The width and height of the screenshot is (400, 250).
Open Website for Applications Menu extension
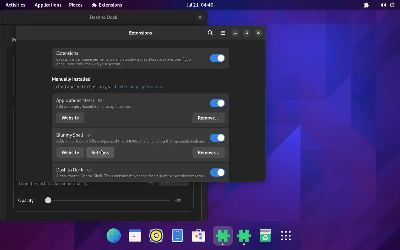point(70,118)
